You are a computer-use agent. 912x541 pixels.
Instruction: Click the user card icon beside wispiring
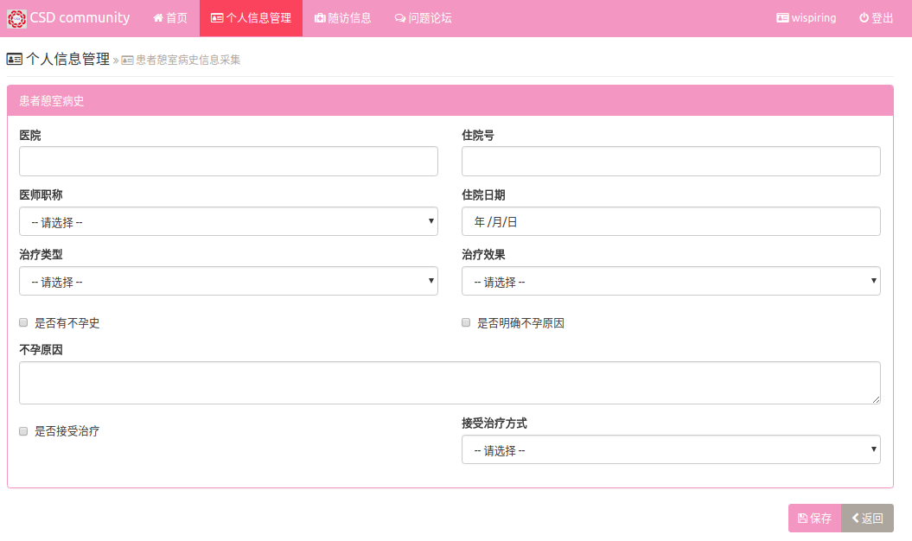[782, 18]
